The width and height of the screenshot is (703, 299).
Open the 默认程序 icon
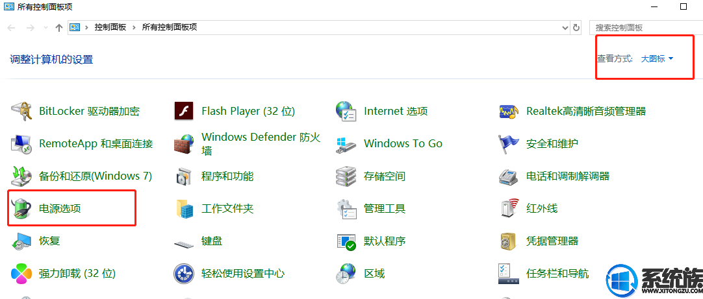[x=346, y=241]
